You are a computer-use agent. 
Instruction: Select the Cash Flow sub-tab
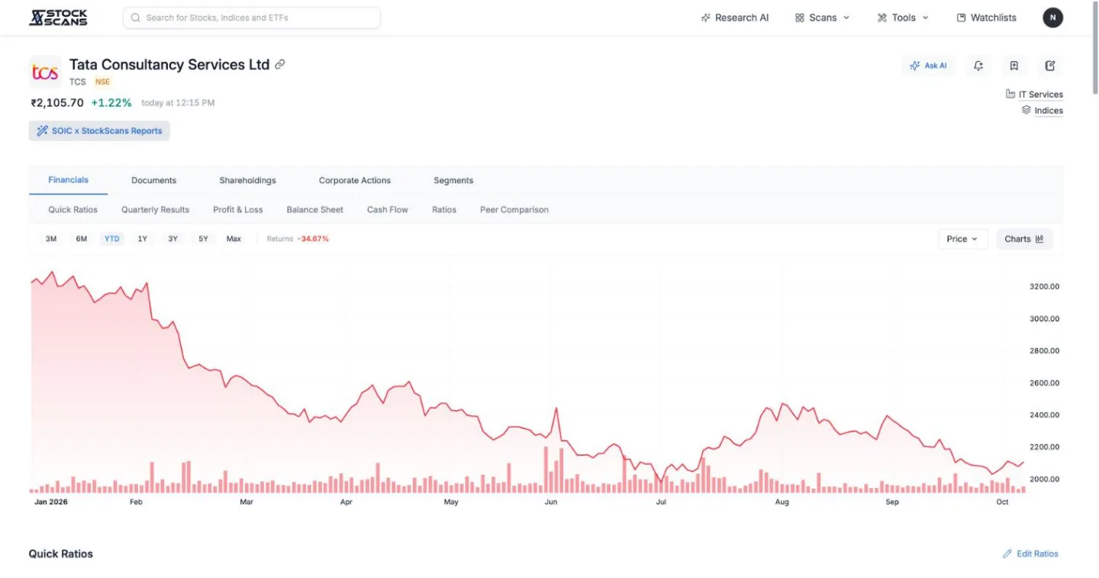coord(388,210)
